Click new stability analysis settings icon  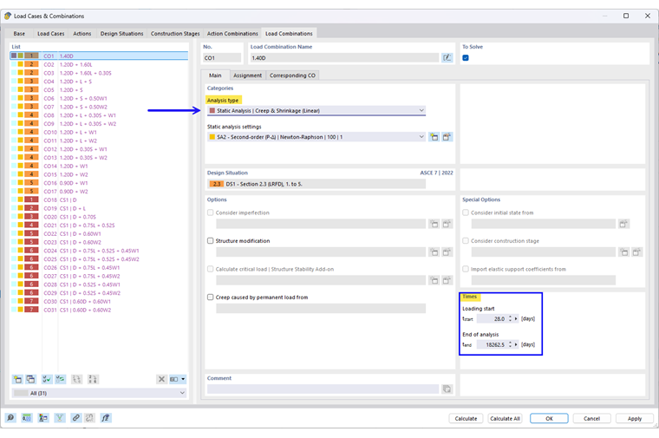pyautogui.click(x=434, y=280)
